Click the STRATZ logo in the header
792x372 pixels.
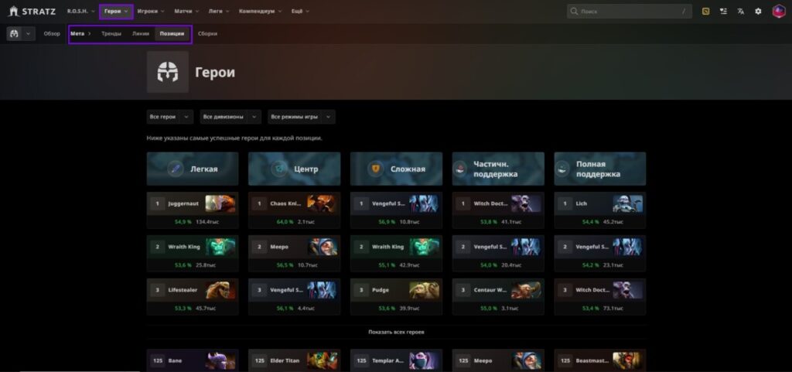pos(32,12)
